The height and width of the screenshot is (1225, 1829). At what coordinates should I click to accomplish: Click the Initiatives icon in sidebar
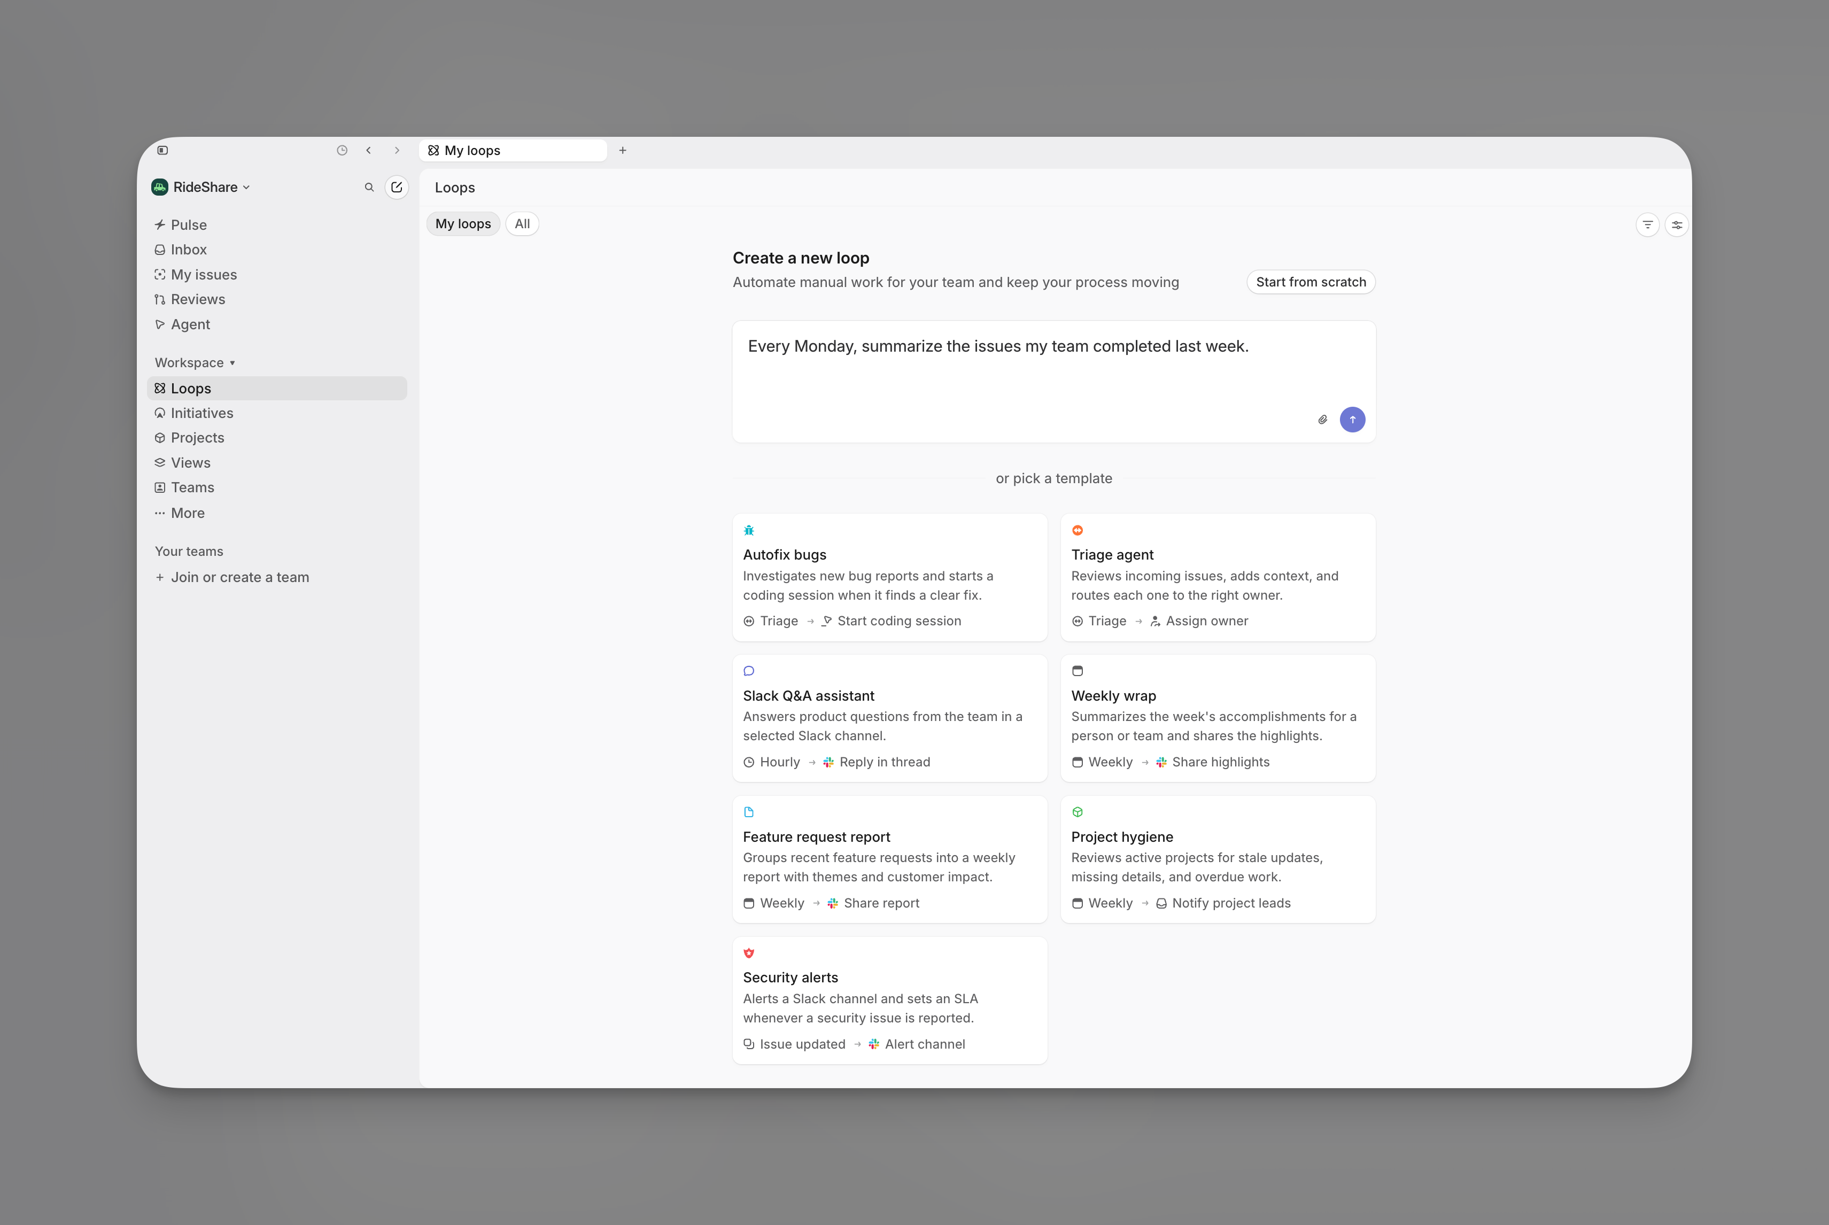click(x=160, y=413)
